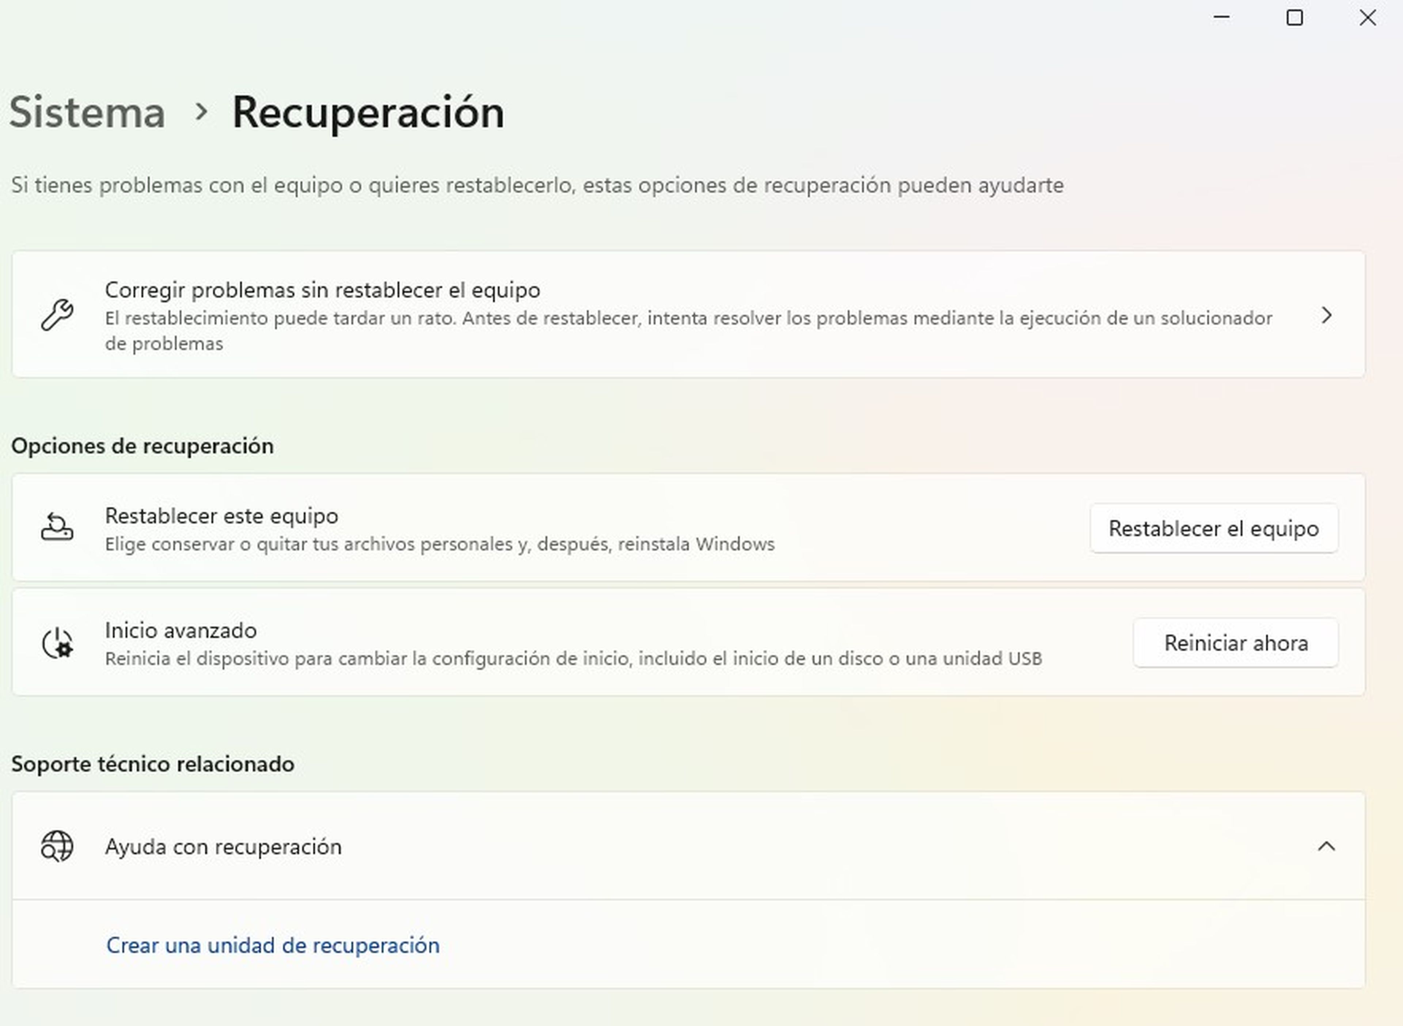The image size is (1403, 1026).
Task: Go back to Sistema in the breadcrumb
Action: tap(88, 113)
